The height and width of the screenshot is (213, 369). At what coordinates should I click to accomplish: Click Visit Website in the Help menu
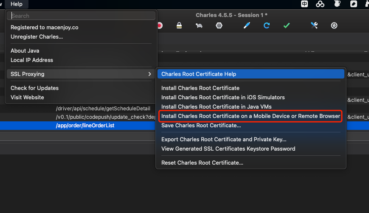click(x=27, y=97)
